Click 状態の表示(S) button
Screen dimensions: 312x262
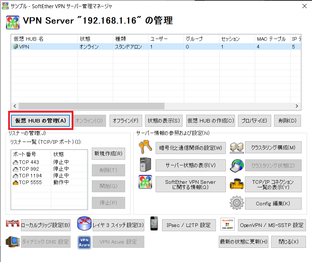[x=164, y=121]
